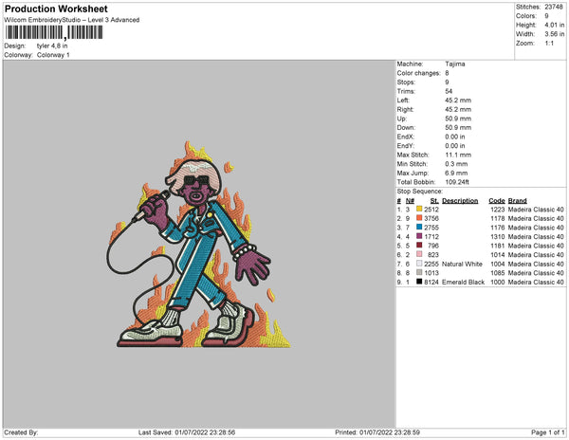The width and height of the screenshot is (569, 440).
Task: Select the pink 823 thread swatch
Action: [419, 254]
